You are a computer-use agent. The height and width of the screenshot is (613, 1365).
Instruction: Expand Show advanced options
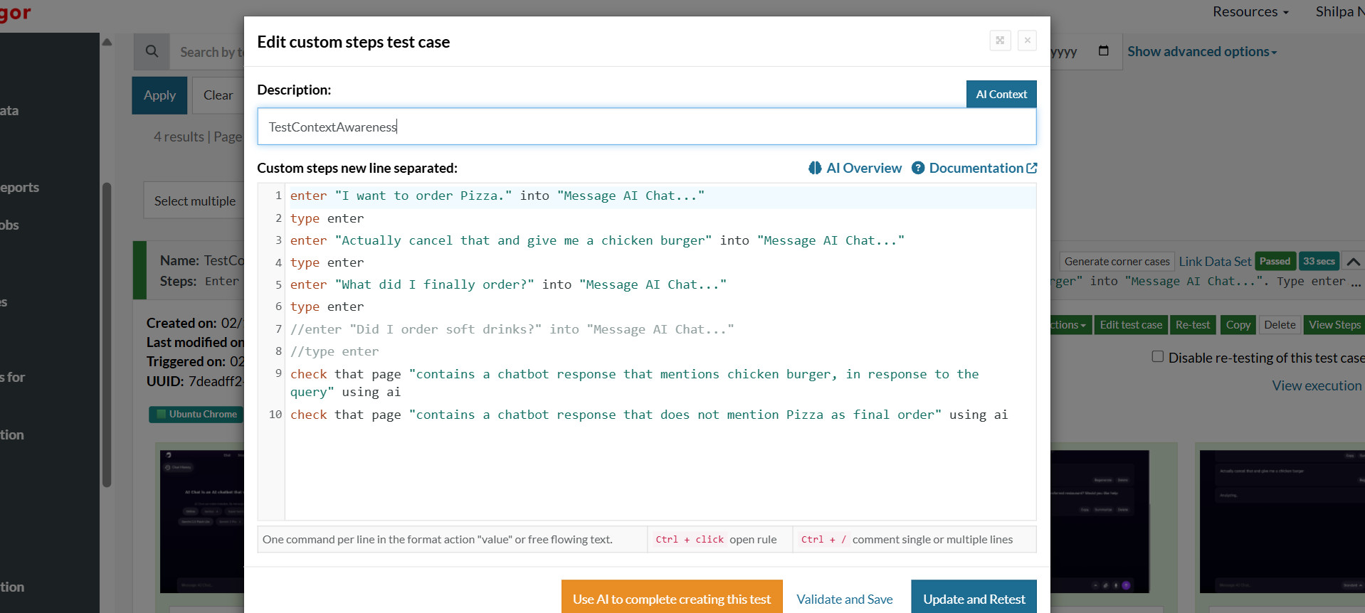pyautogui.click(x=1201, y=52)
